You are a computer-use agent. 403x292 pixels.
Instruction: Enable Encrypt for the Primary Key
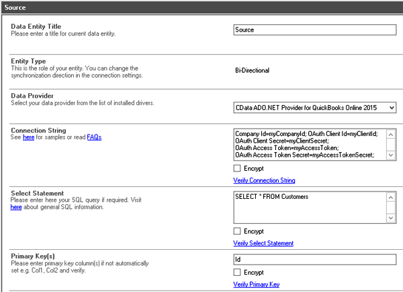point(237,273)
